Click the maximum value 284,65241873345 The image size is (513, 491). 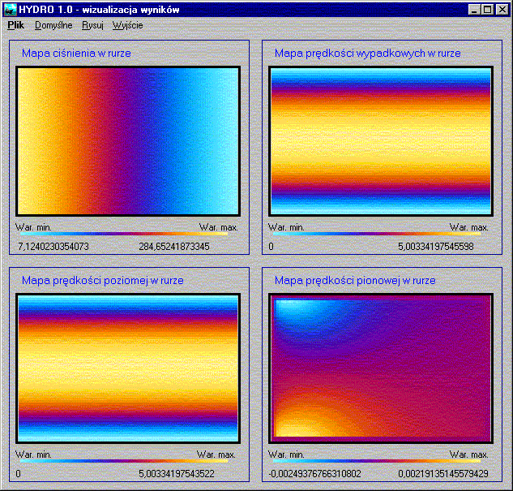(x=174, y=247)
